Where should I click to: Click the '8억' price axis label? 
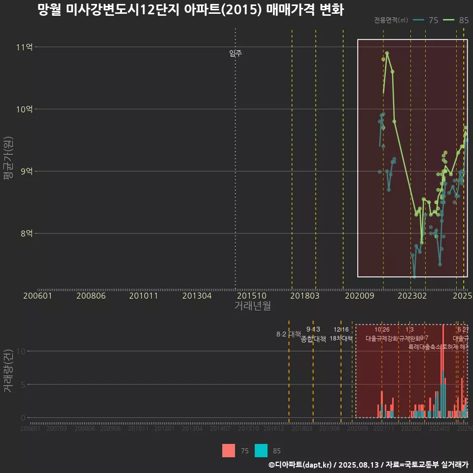point(27,234)
